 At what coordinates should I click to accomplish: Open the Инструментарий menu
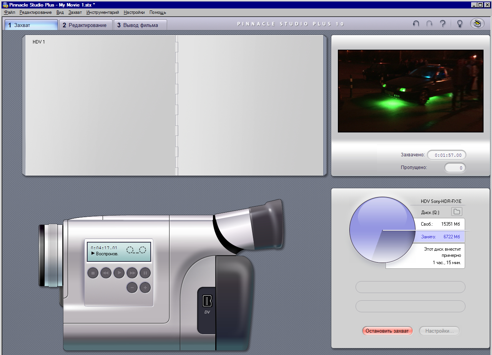(103, 12)
